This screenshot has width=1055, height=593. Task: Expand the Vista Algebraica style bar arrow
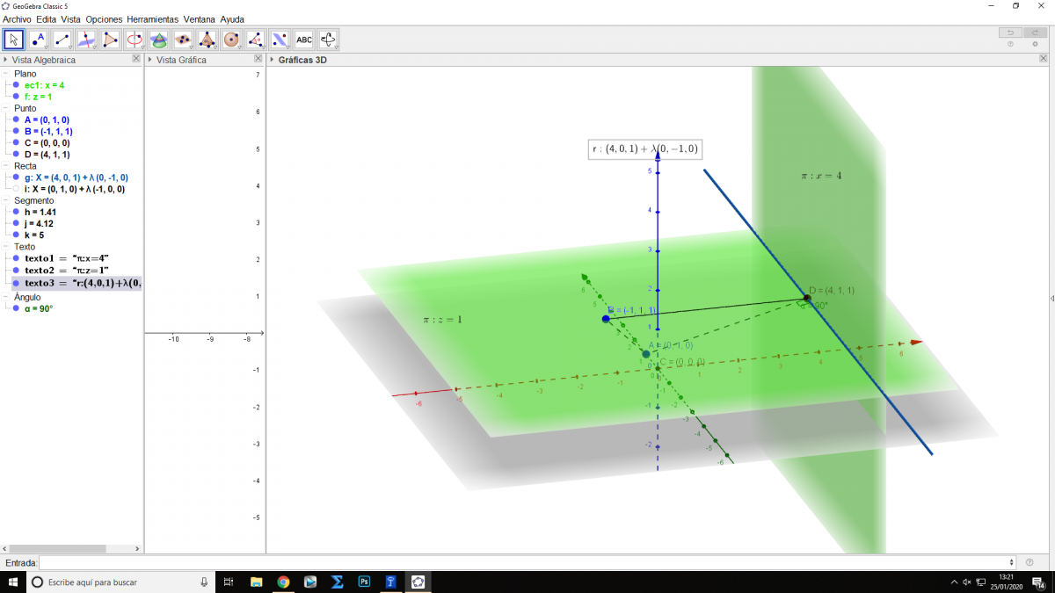click(x=5, y=60)
